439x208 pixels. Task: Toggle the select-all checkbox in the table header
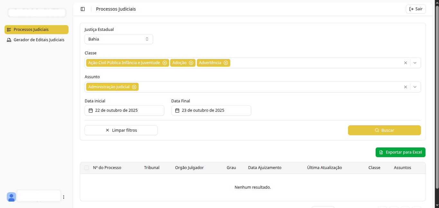tap(86, 167)
